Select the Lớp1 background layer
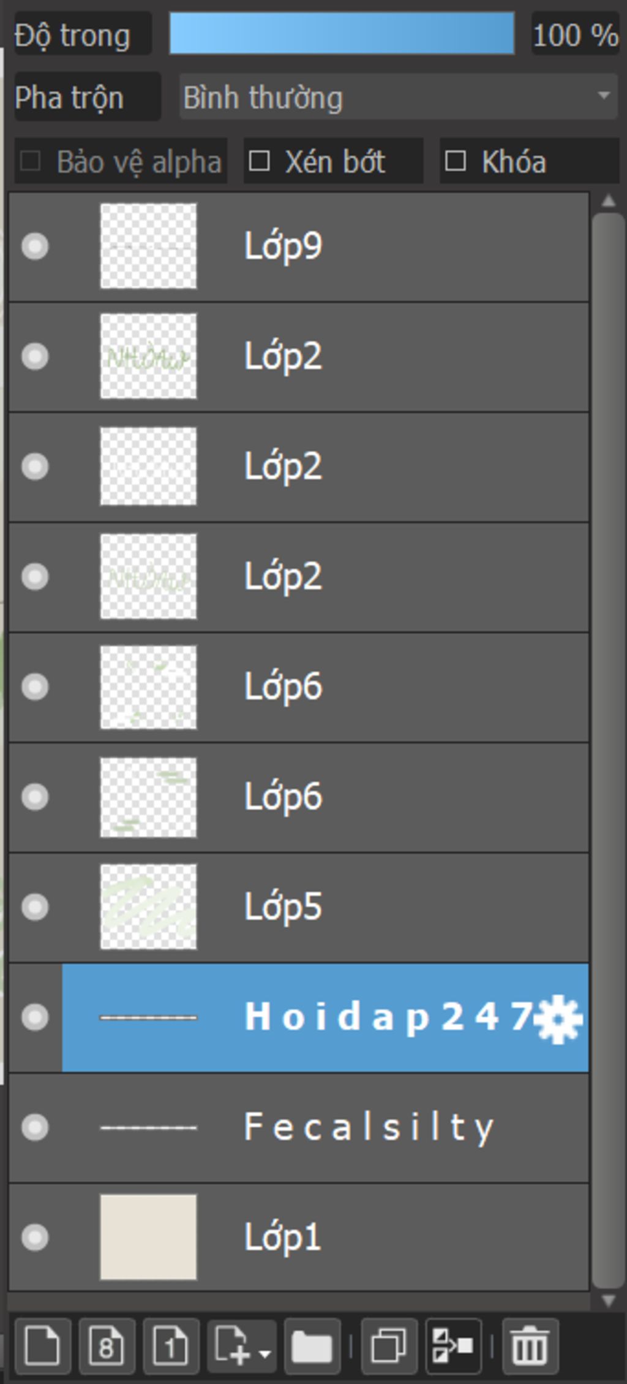The image size is (627, 1384). (x=367, y=1237)
